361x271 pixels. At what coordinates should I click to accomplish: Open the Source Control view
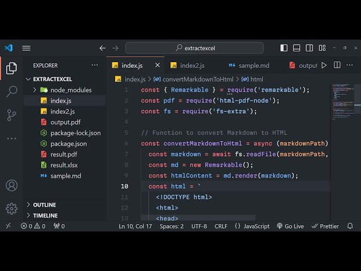11,115
